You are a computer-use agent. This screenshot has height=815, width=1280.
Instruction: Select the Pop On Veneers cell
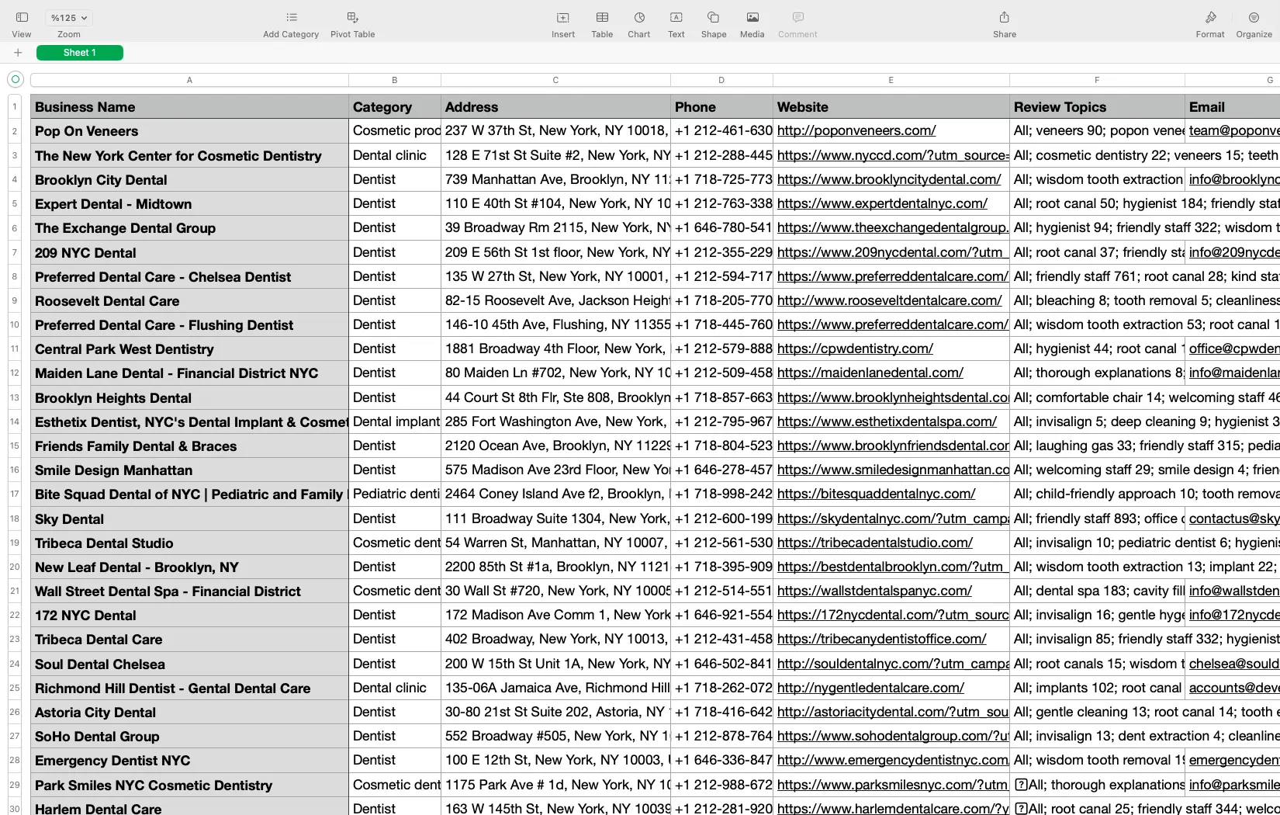(189, 131)
